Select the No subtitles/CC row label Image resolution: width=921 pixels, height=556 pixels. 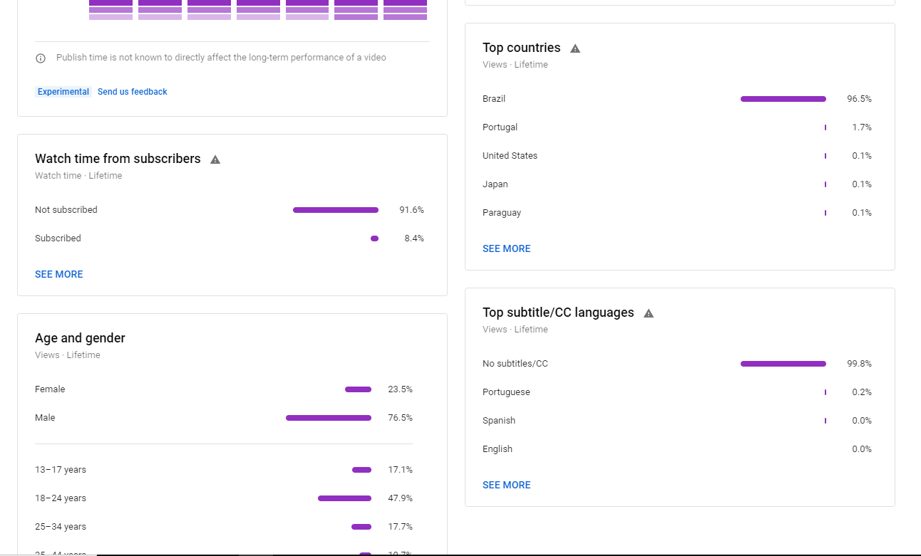[515, 364]
